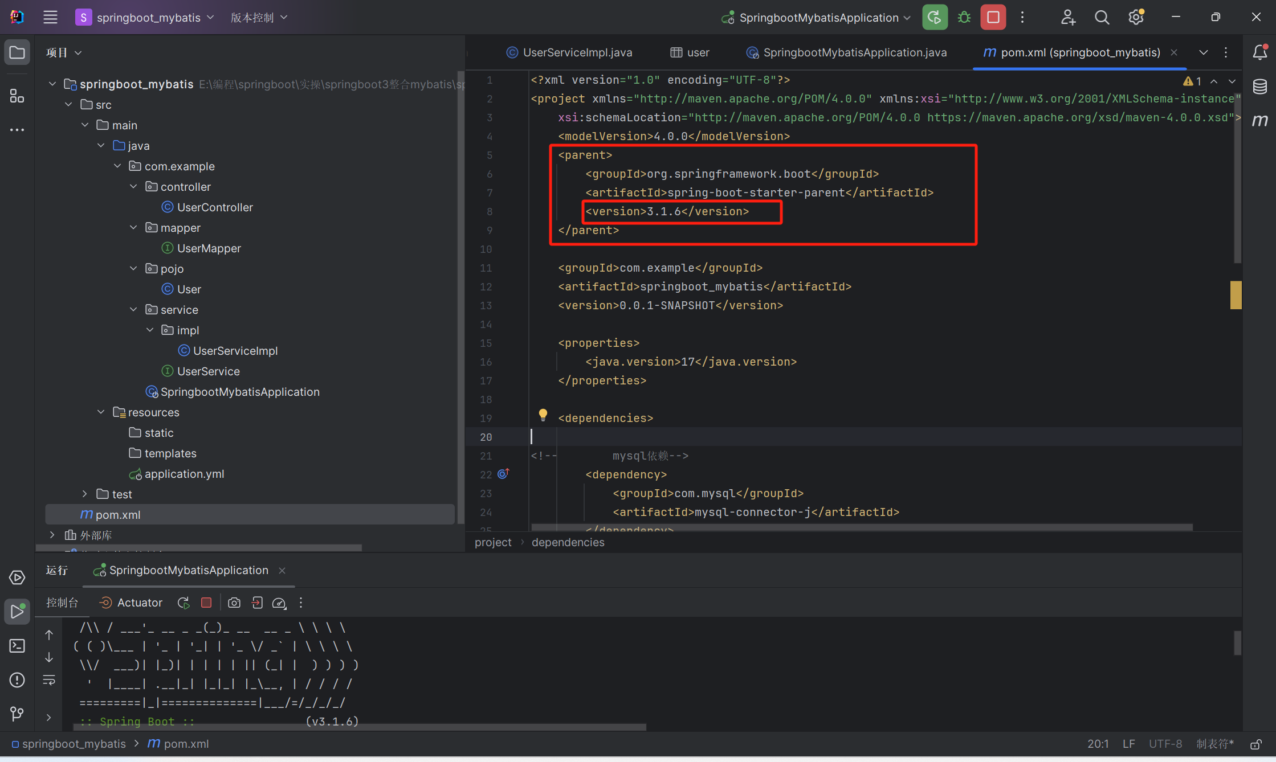1276x762 pixels.
Task: Open the Code With Me user icon
Action: tap(1068, 17)
